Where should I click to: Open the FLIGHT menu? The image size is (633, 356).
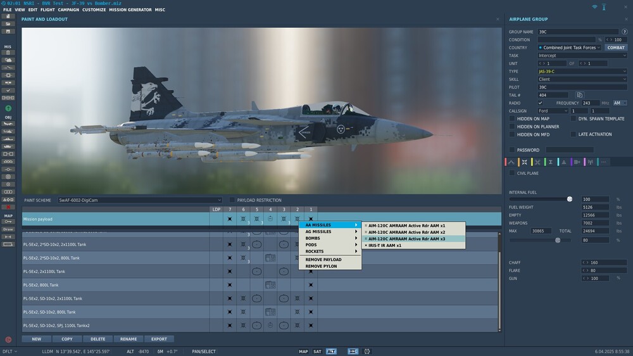click(x=47, y=10)
